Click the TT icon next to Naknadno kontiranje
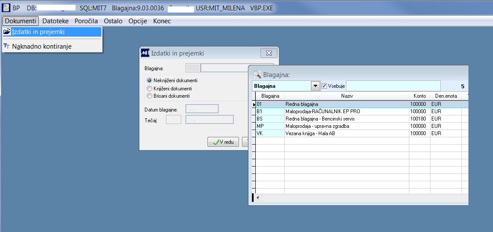 (6, 46)
